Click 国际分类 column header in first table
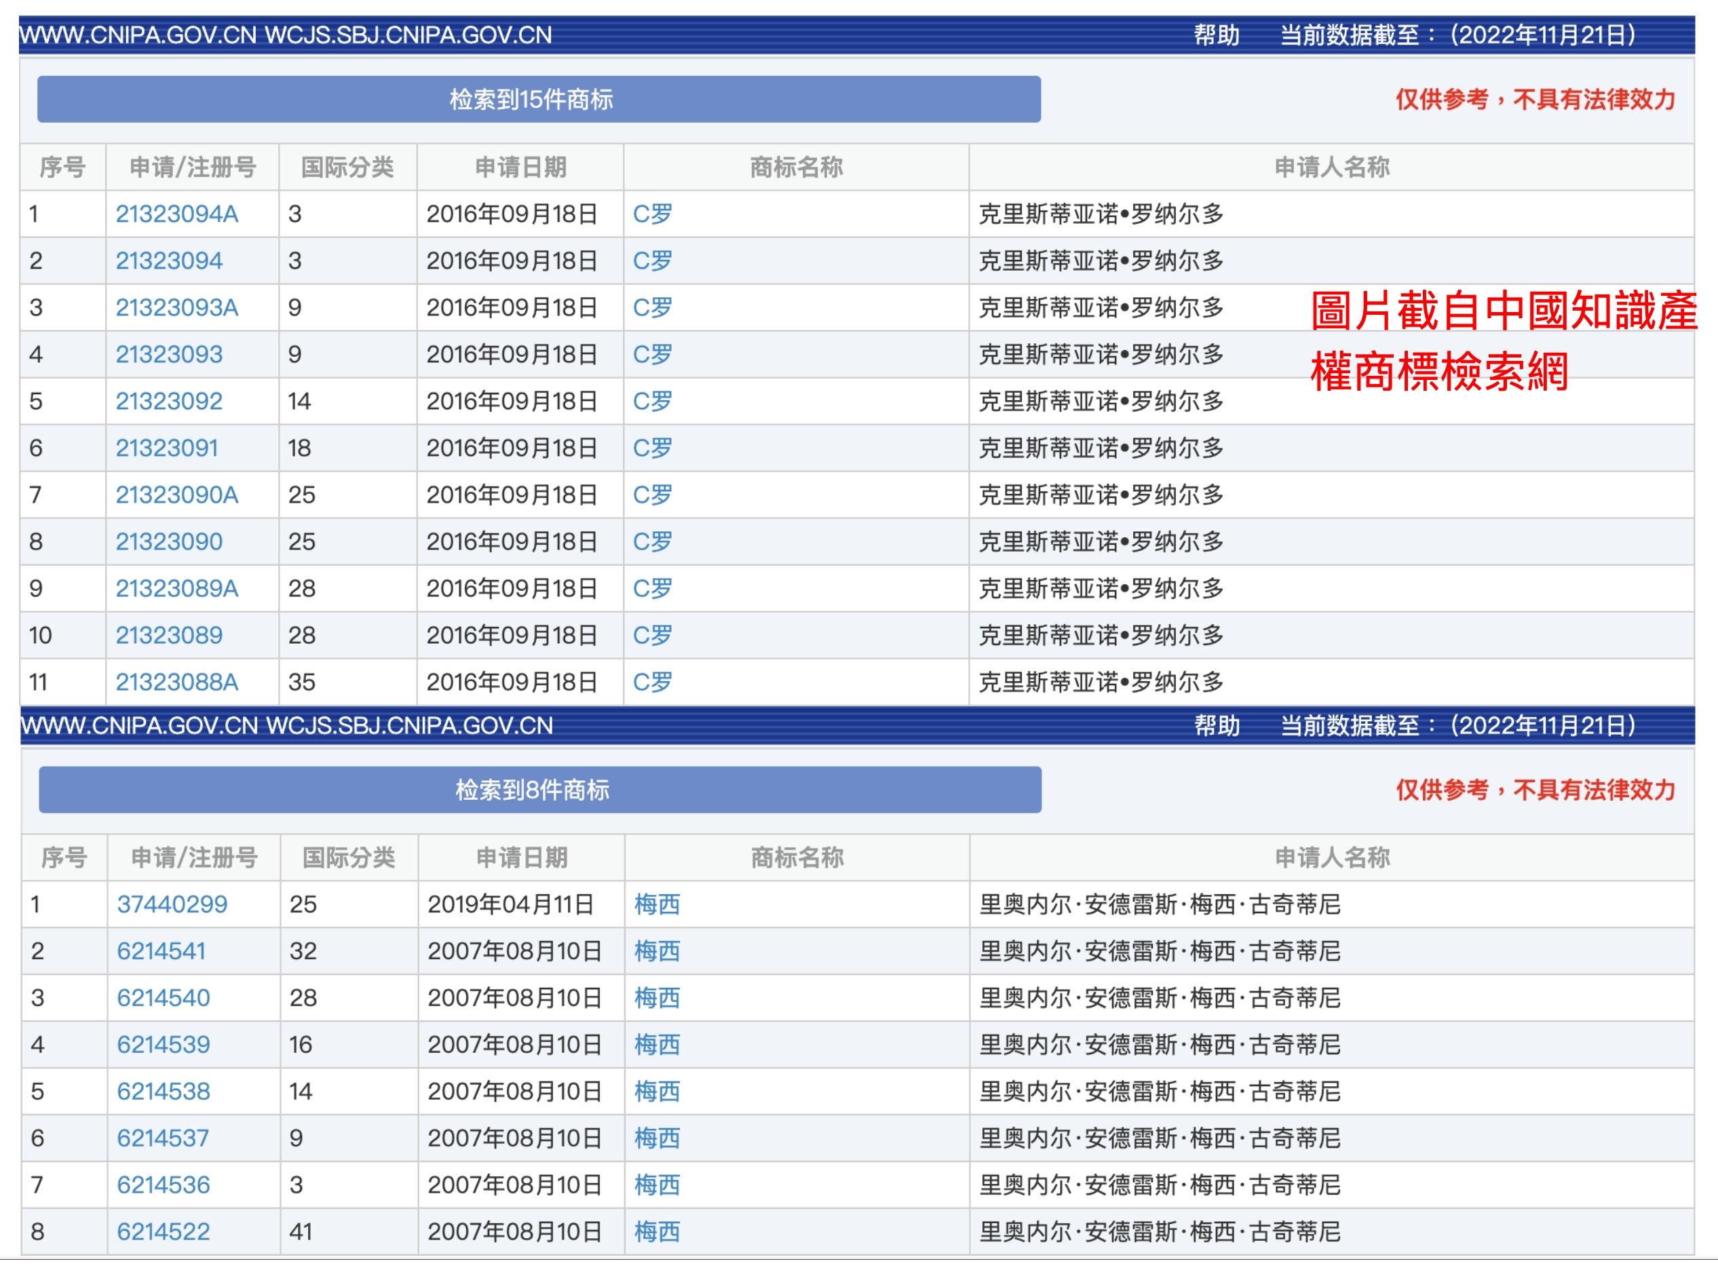 [347, 167]
